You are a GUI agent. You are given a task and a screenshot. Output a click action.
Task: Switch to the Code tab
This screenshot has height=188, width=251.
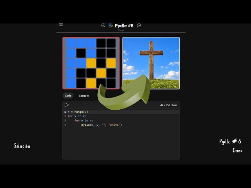click(68, 96)
